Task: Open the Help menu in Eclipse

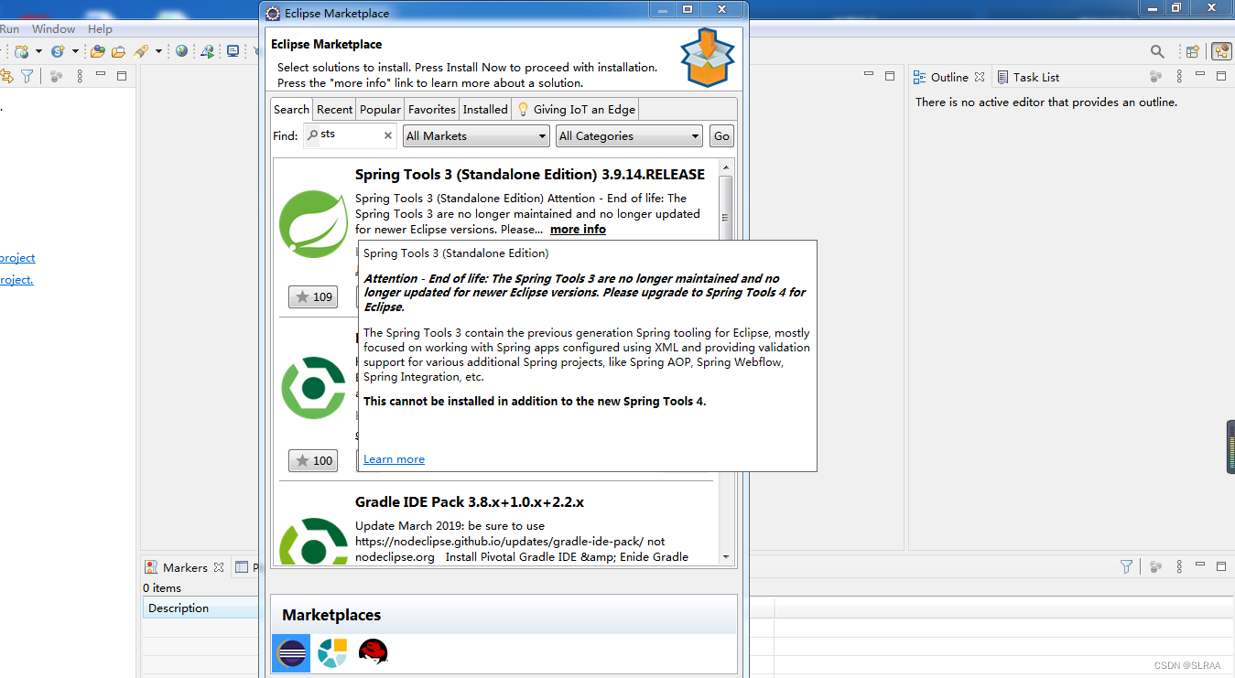Action: coord(100,29)
